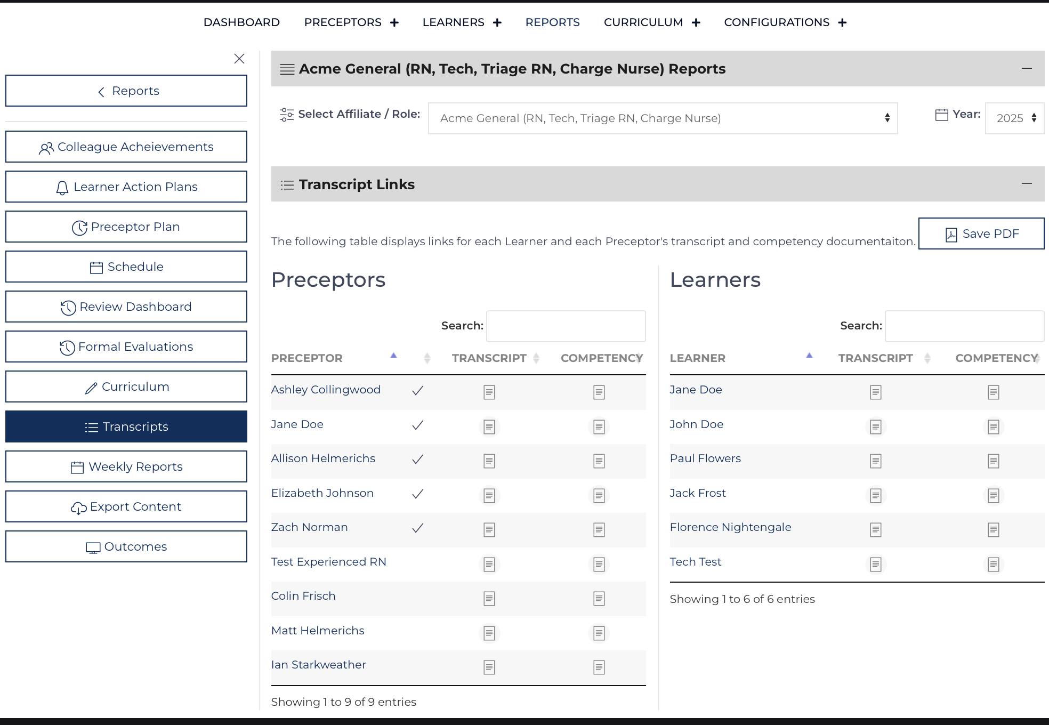Sort learners table by Learner name
Screen dimensions: 1049x725
pyautogui.click(x=741, y=358)
